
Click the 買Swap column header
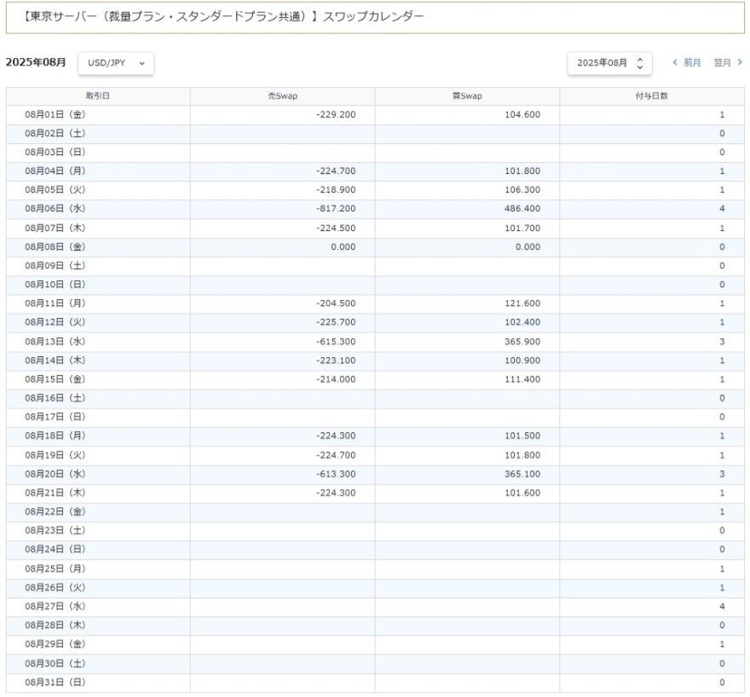(467, 96)
